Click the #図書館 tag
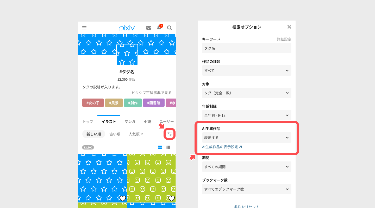The image size is (375, 208). [154, 103]
